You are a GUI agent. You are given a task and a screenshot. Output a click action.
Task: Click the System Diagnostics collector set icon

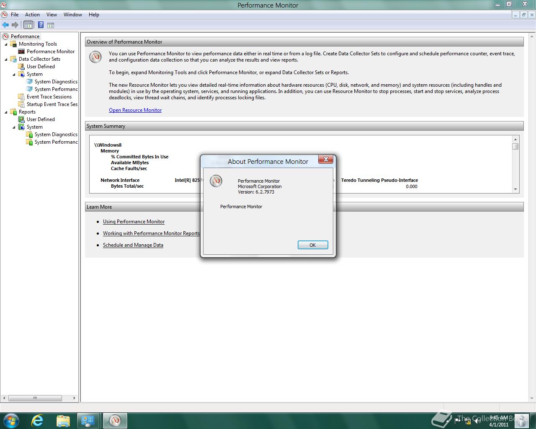pyautogui.click(x=29, y=82)
